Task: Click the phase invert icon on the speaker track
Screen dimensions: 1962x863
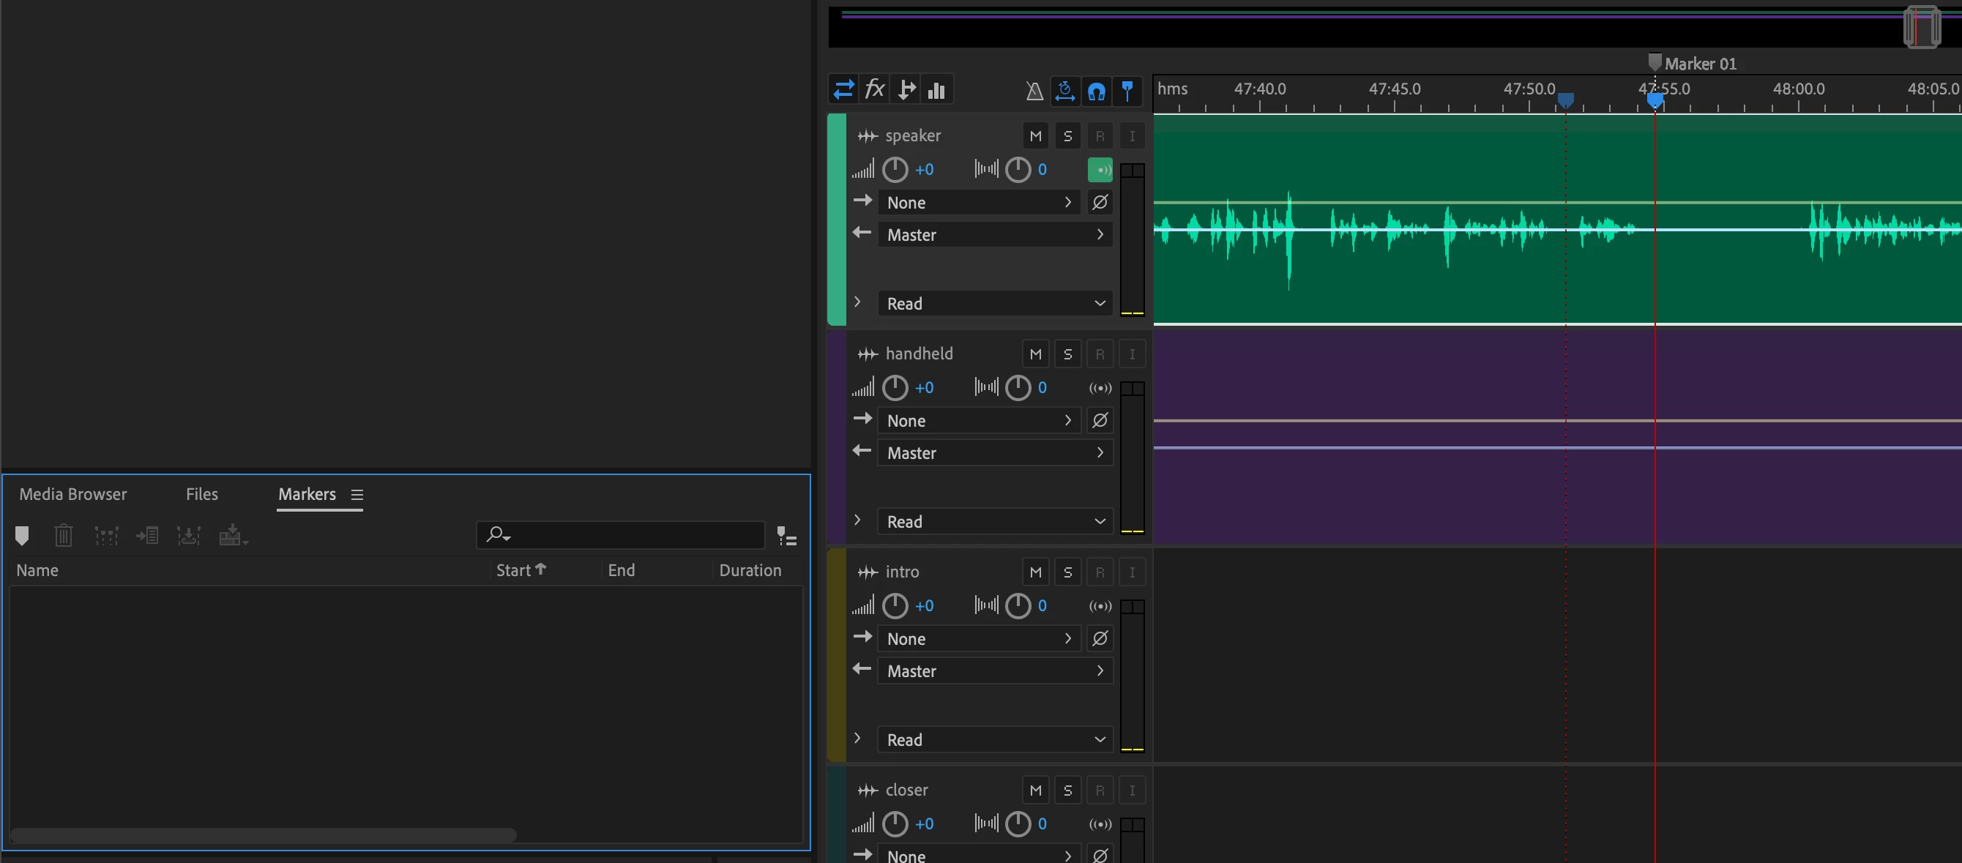Action: 1099,203
